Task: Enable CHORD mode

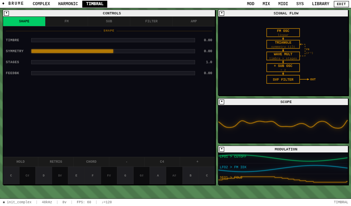Action: [91, 162]
